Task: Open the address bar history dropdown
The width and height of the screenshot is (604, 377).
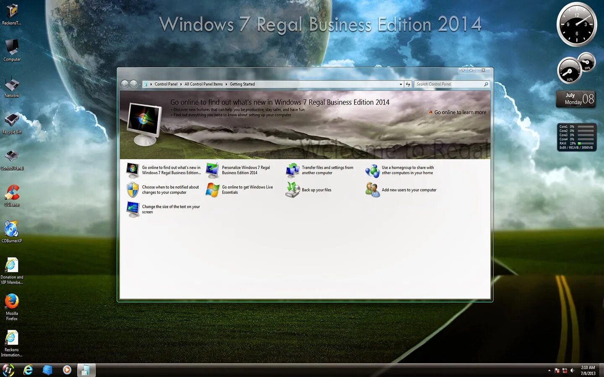Action: click(401, 84)
